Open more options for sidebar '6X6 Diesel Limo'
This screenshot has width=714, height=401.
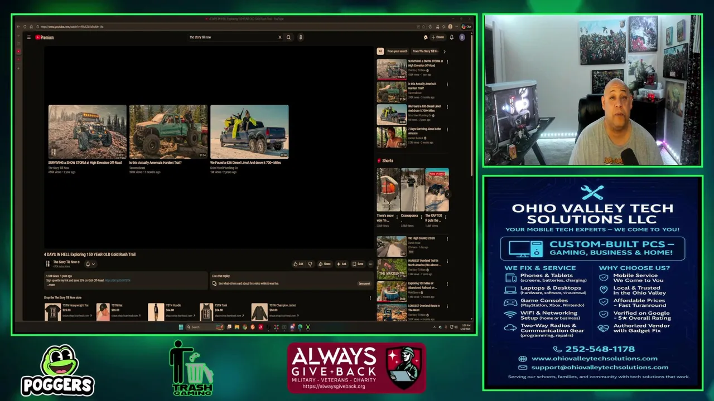click(447, 107)
